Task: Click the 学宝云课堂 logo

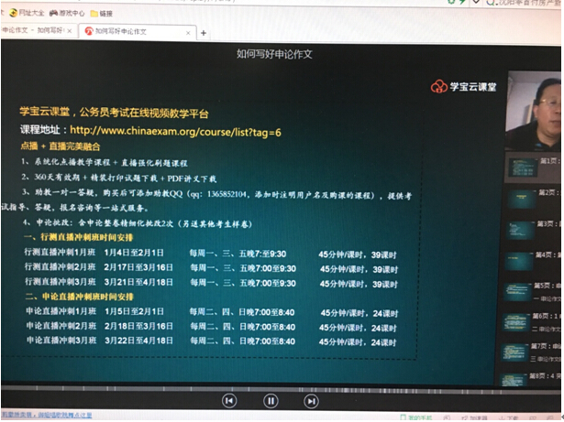Action: pyautogui.click(x=463, y=86)
